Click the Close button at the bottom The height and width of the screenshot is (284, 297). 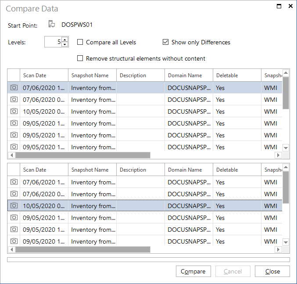272,271
